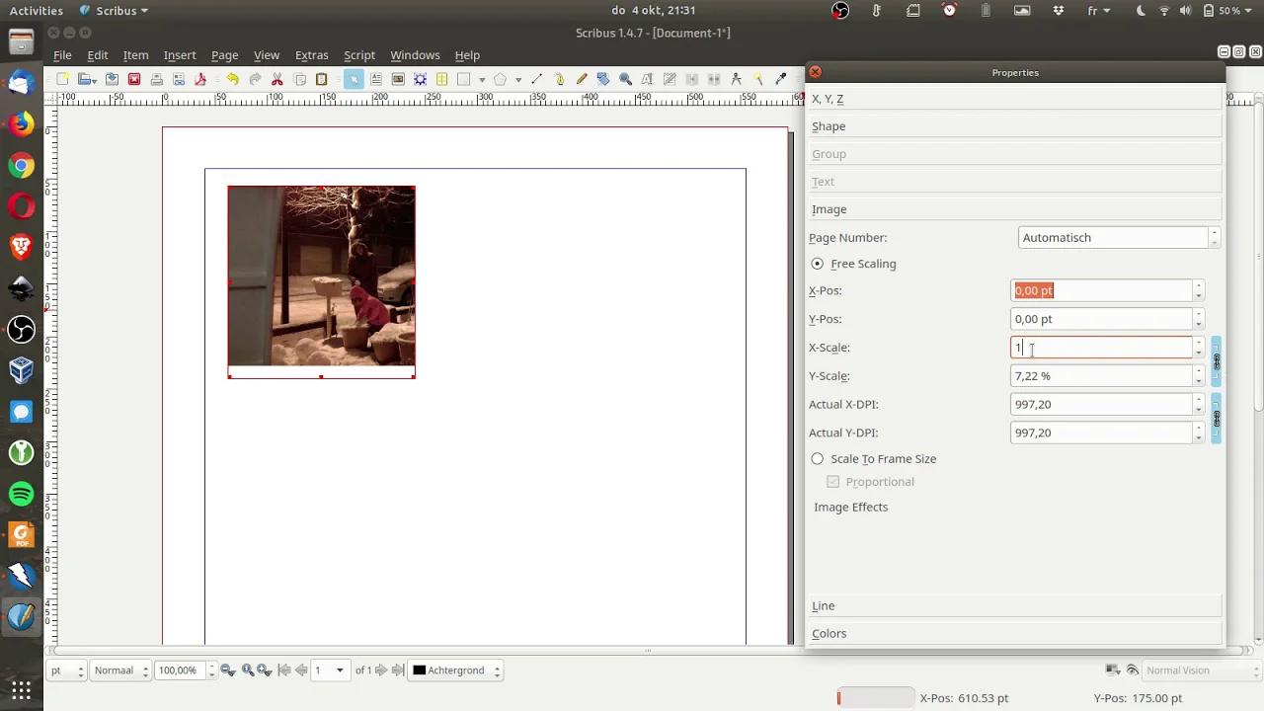Open the layer dropdown showing Achtergrond

coord(454,670)
